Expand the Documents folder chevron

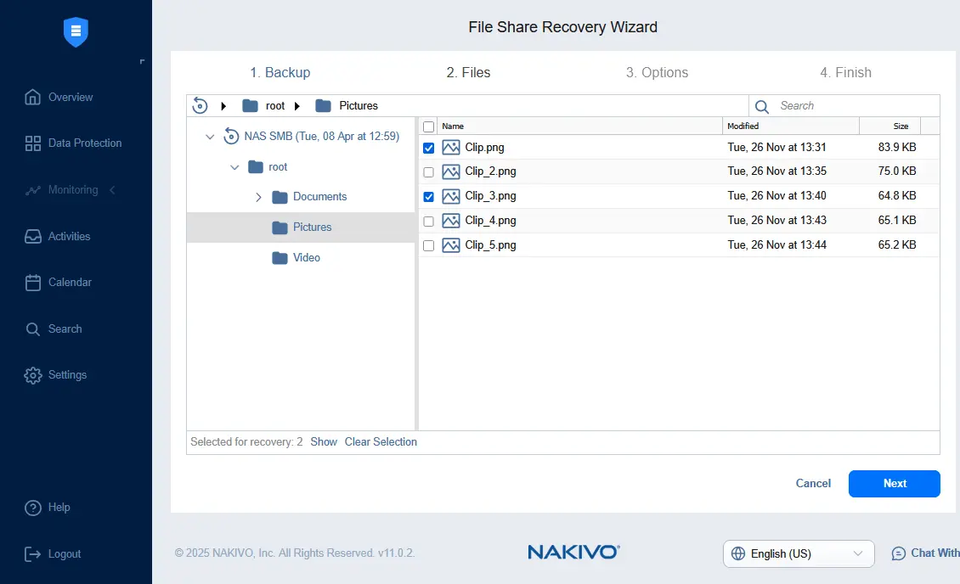[x=258, y=197]
